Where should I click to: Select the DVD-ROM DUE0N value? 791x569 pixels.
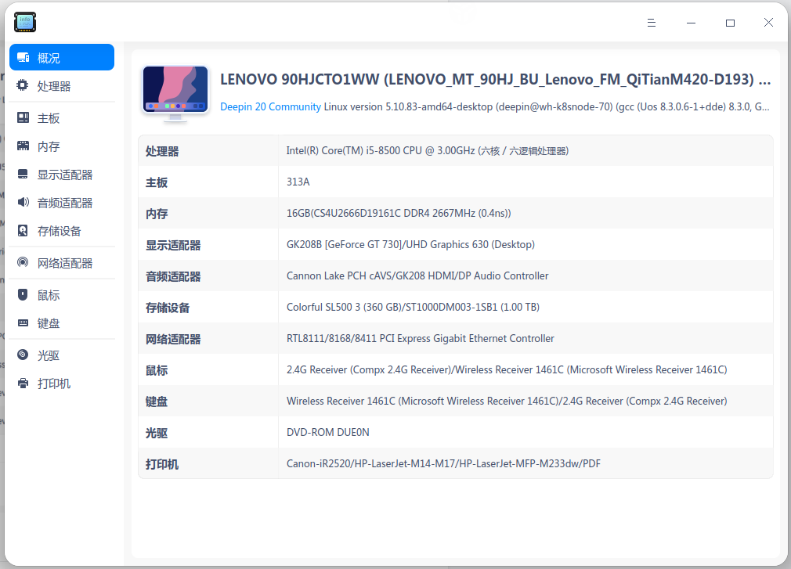click(x=328, y=432)
